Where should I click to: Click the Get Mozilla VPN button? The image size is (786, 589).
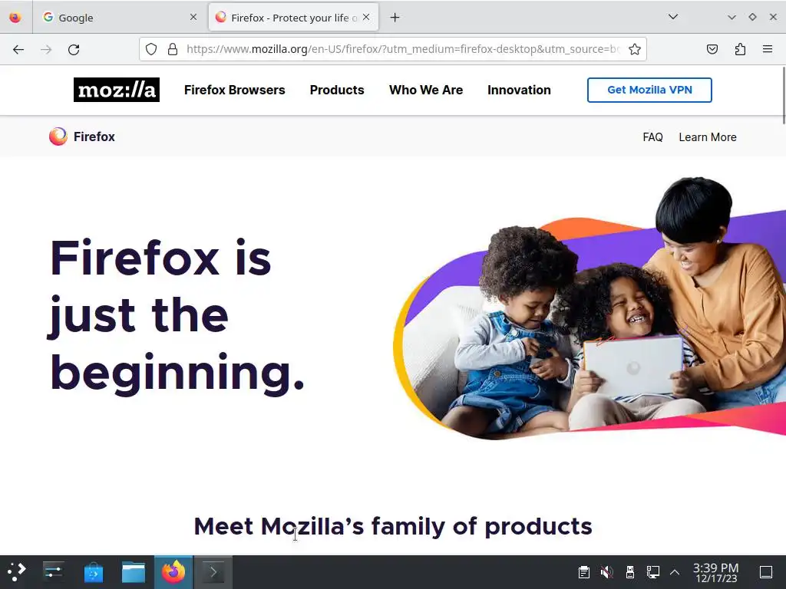pos(649,90)
